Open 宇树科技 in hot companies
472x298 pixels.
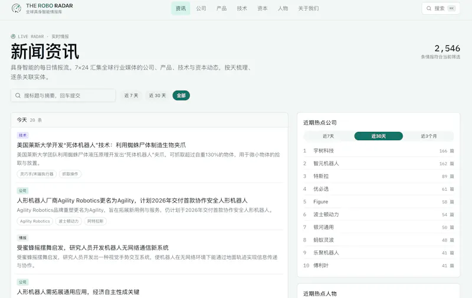tap(379, 151)
